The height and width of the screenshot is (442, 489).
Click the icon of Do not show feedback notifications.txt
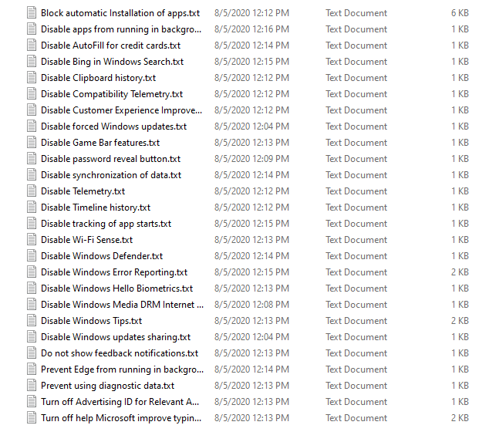(32, 354)
